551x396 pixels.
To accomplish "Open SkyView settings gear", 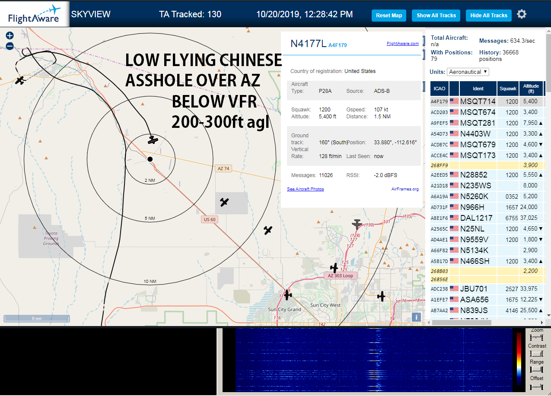I will point(522,14).
